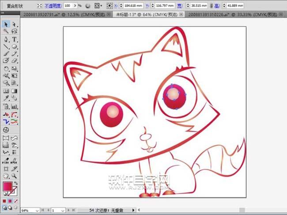Select the Pen tool
This screenshot has height=215, width=287.
pyautogui.click(x=6, y=39)
